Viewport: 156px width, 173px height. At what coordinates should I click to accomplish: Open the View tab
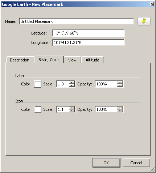point(72,60)
